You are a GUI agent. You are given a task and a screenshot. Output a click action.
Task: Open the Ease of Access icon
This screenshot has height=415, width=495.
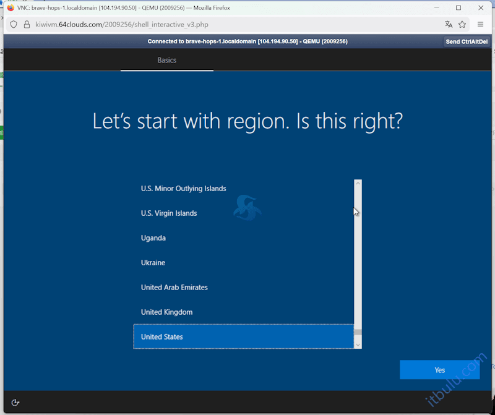(x=15, y=403)
